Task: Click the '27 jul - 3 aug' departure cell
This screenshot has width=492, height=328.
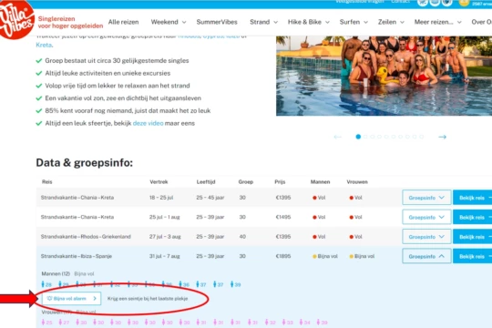Action: [165, 237]
